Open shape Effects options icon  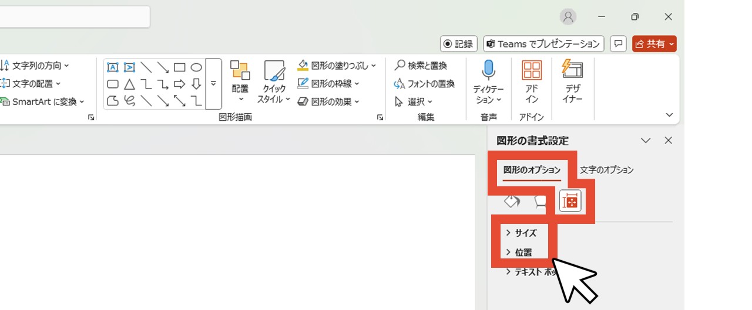click(x=540, y=202)
